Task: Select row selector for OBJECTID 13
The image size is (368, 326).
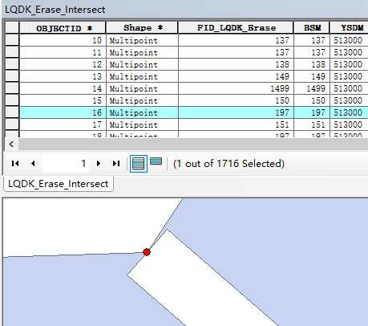Action: point(12,76)
